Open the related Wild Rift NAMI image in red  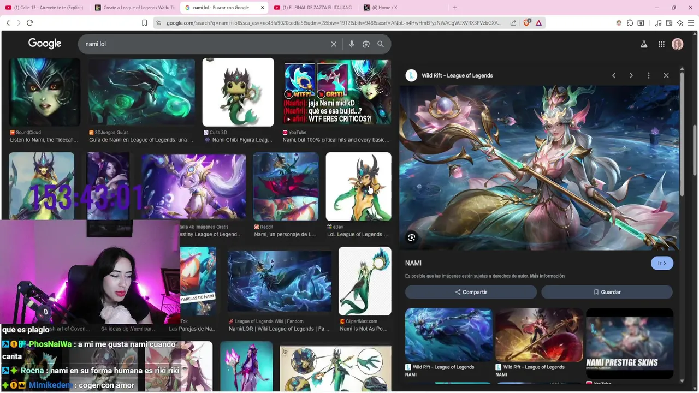coord(539,335)
